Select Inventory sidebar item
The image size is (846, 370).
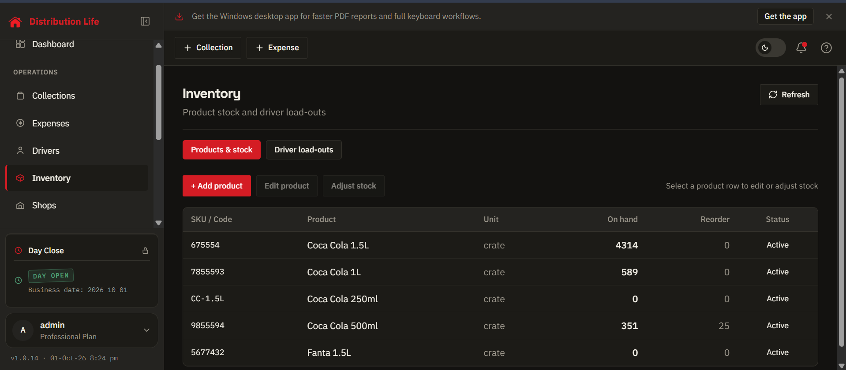click(x=77, y=178)
